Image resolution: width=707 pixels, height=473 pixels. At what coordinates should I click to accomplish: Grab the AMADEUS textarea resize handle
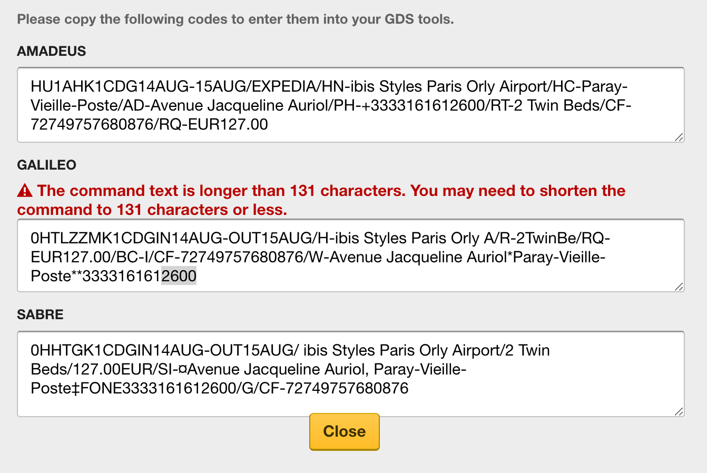(679, 137)
